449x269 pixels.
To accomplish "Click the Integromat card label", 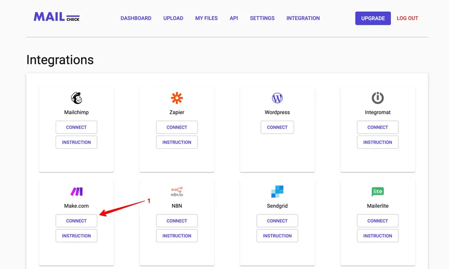I will pyautogui.click(x=378, y=113).
